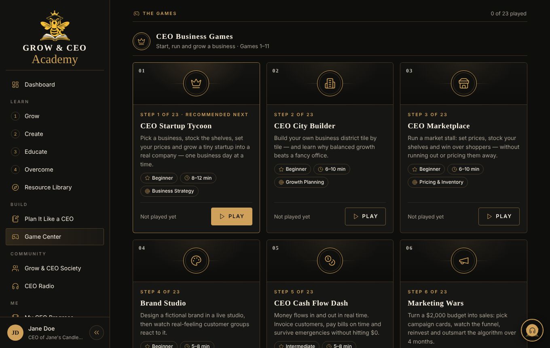Image resolution: width=550 pixels, height=348 pixels.
Task: Click the building icon on CEO City Builder card
Action: tap(330, 83)
